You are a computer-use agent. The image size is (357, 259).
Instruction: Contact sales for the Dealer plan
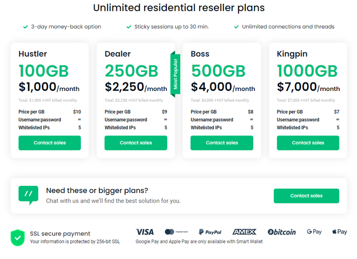tap(136, 143)
